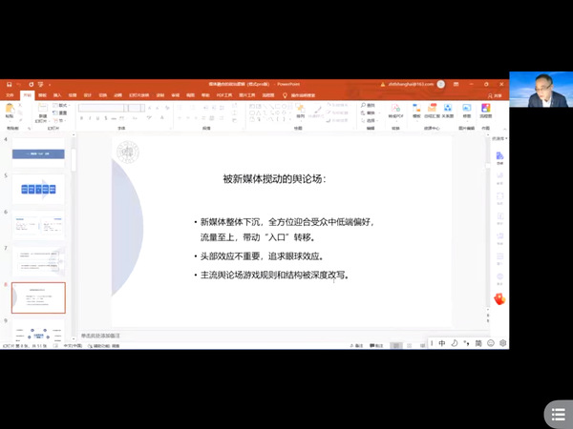
Task: Click the 快速样式 quick styles icon
Action: coord(316,111)
